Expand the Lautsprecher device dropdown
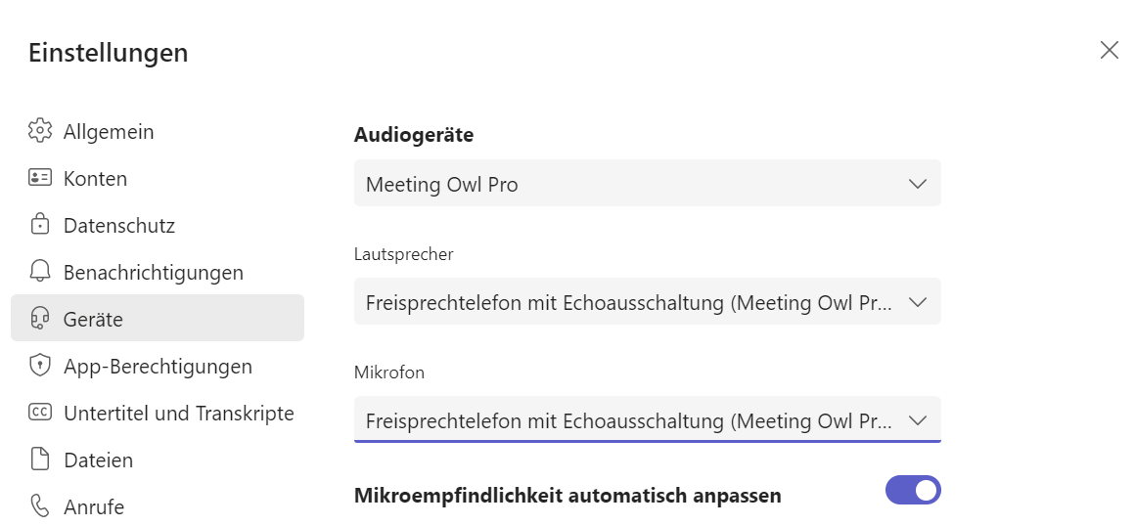Viewport: 1135px width, 526px height. pyautogui.click(x=647, y=302)
